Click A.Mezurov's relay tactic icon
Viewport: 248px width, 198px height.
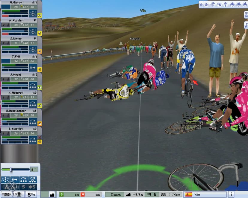tap(33, 104)
